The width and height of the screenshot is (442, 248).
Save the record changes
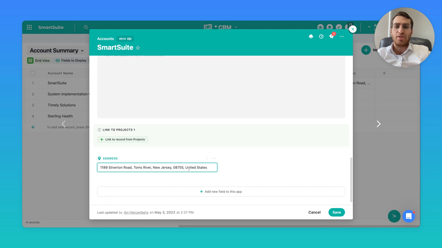click(336, 213)
